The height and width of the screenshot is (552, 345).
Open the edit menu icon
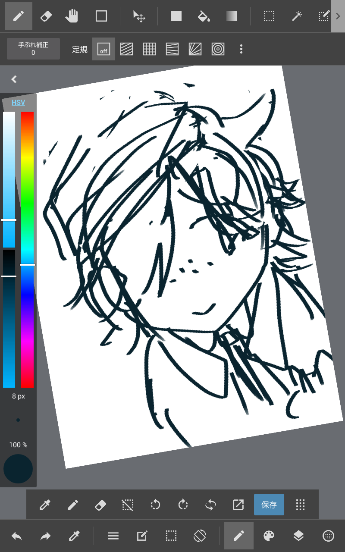click(142, 536)
